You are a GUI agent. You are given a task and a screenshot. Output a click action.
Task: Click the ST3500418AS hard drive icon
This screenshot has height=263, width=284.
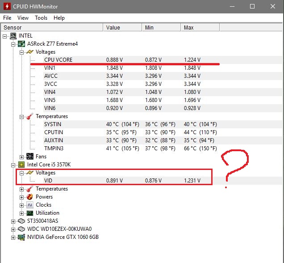21,221
